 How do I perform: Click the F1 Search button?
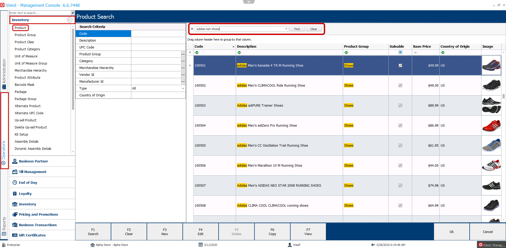(x=93, y=232)
